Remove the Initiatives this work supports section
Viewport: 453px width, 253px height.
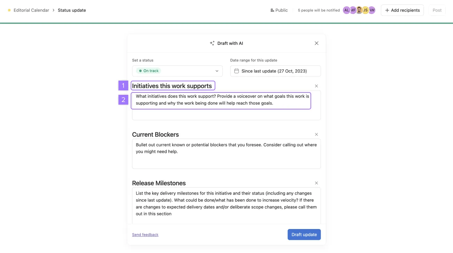[316, 86]
